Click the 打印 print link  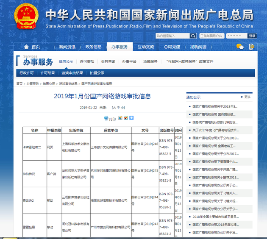(112, 119)
